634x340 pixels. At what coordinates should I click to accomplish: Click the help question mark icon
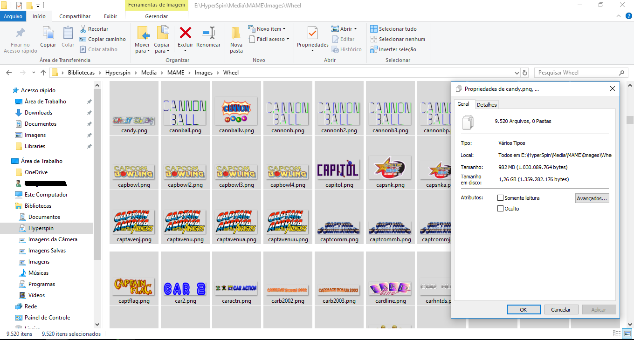coord(629,16)
